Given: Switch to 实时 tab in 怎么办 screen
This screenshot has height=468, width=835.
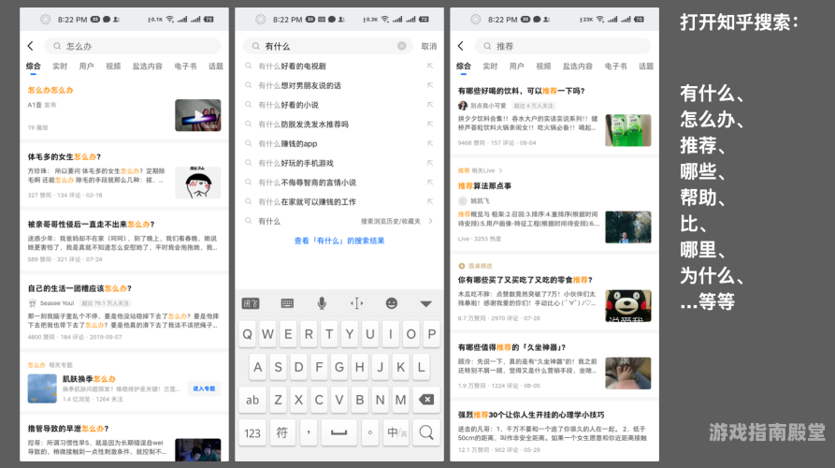Looking at the screenshot, I should pos(60,66).
